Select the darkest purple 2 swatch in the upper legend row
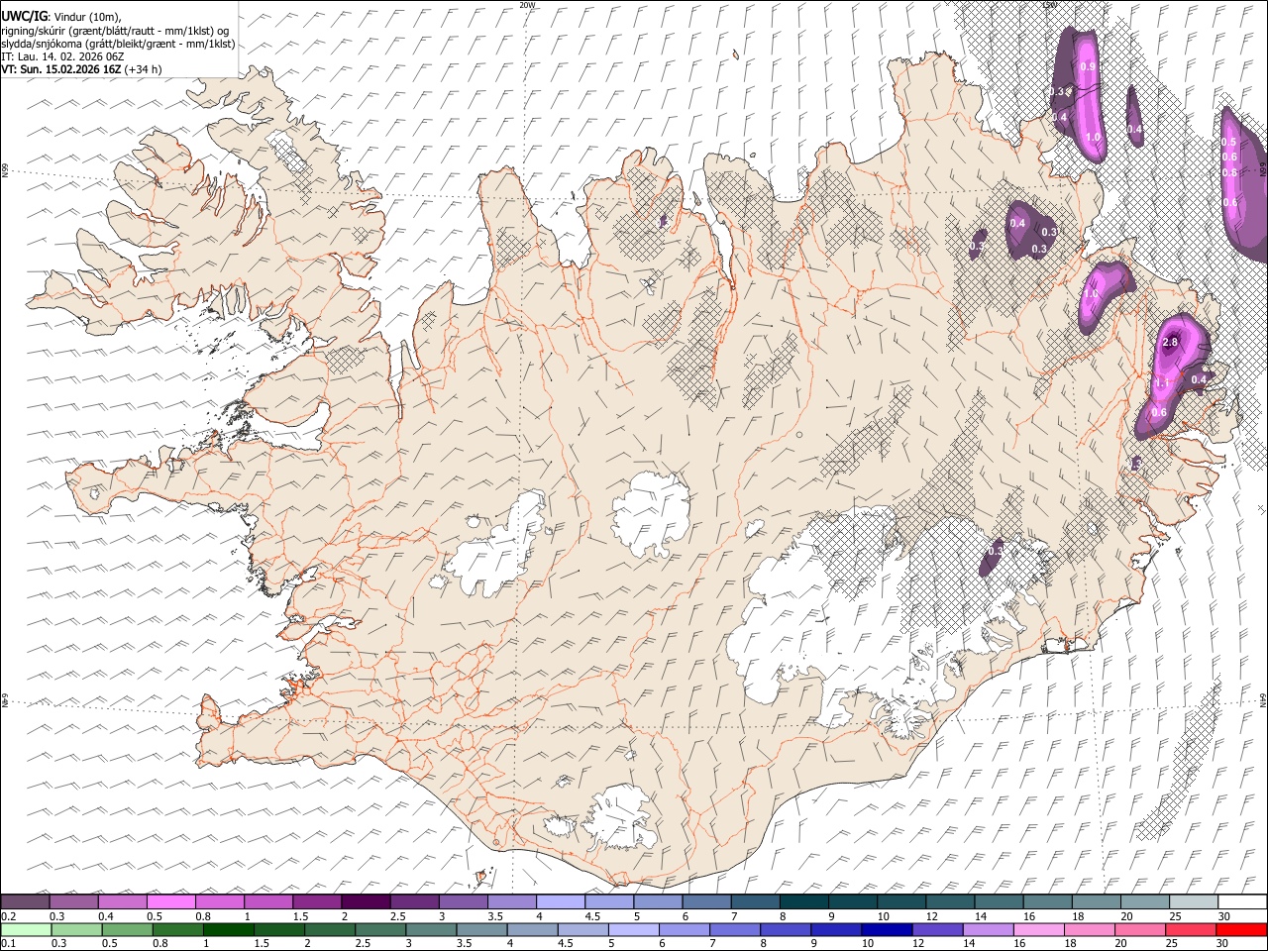 tap(366, 902)
